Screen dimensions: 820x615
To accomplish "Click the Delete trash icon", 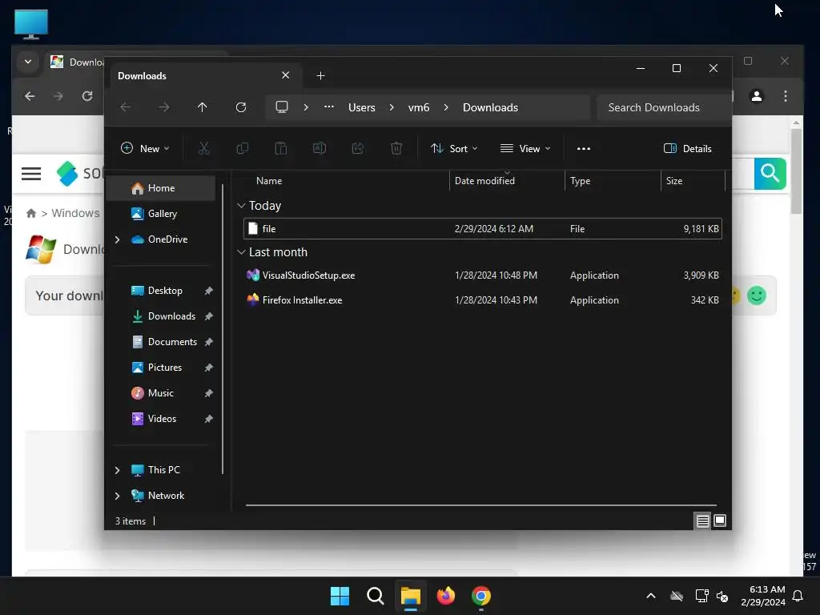I will (x=396, y=148).
